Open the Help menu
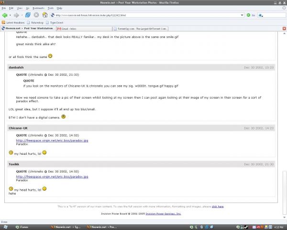This screenshot has height=230, width=287. [59, 8]
